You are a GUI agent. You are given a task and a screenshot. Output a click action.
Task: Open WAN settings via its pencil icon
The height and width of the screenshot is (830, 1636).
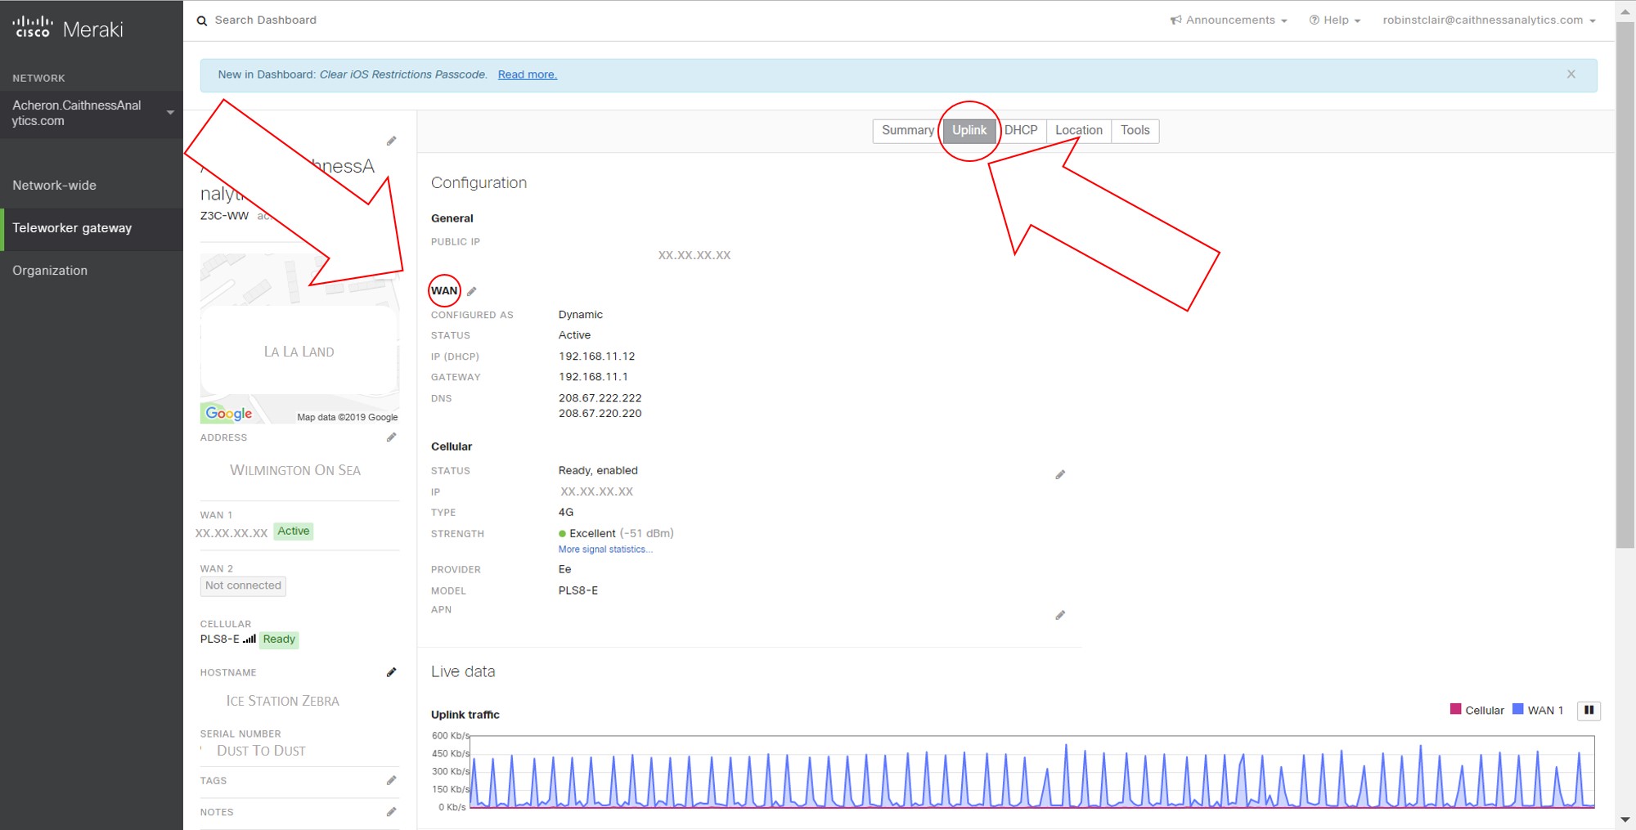coord(472,290)
